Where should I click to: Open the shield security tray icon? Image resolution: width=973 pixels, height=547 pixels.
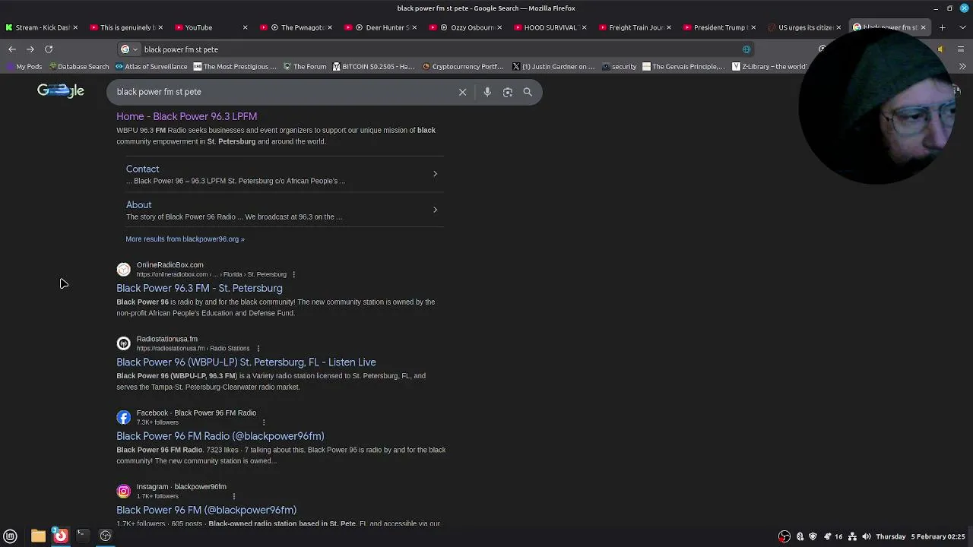[813, 536]
